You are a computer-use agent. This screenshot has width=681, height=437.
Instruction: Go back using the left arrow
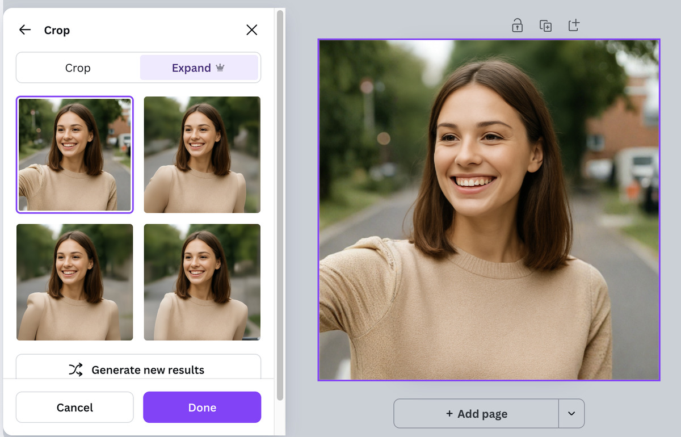(25, 30)
